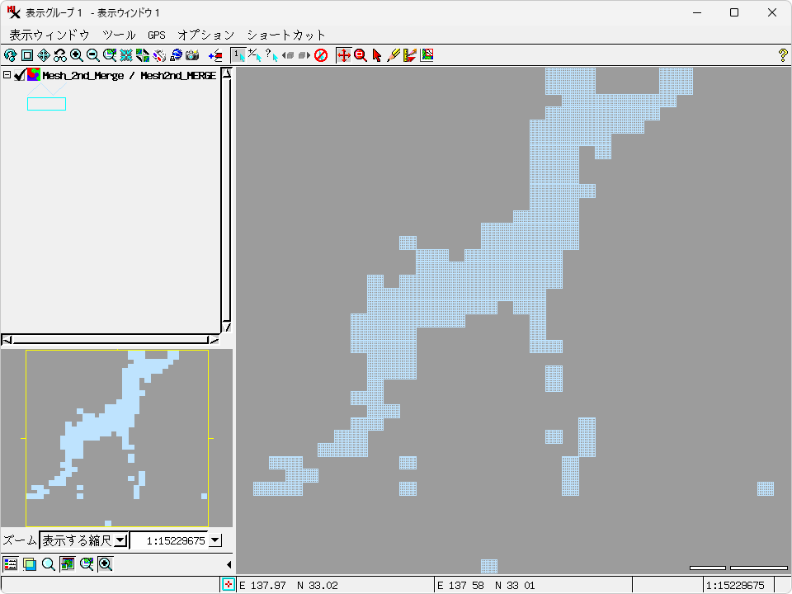Click the red crosshair icon in status bar
The width and height of the screenshot is (792, 594).
click(229, 585)
